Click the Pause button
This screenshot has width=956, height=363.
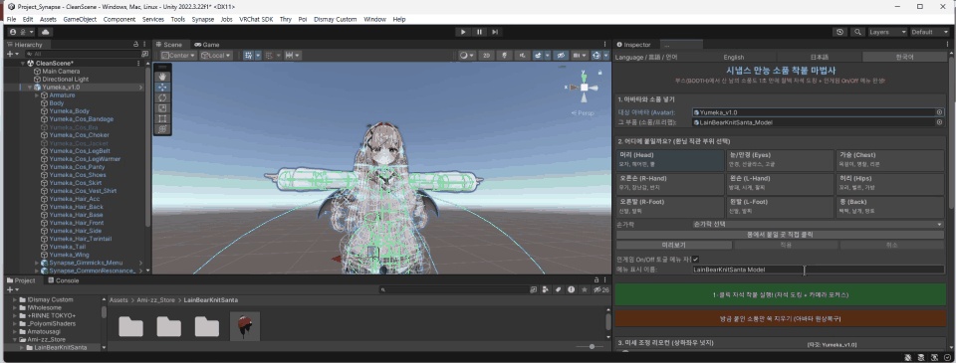point(479,32)
